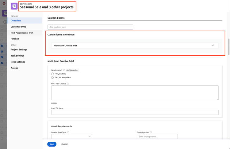230x149 pixels.
Task: Click the Add custom form field
Action: tap(90, 27)
